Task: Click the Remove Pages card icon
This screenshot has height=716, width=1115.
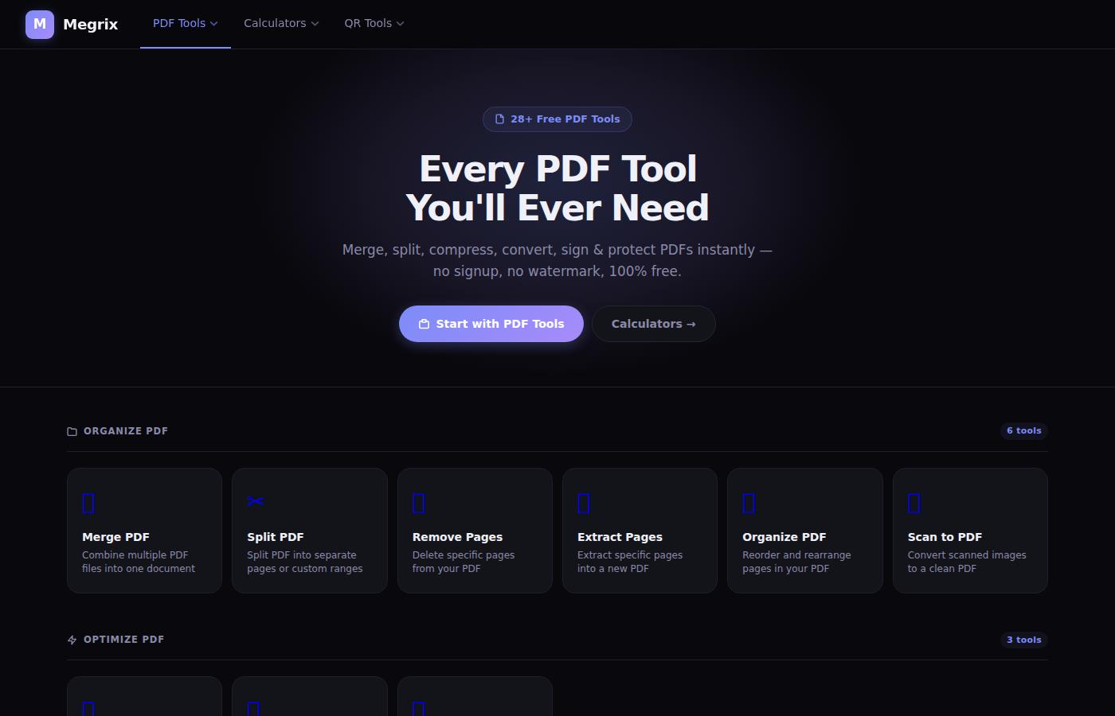Action: pos(419,503)
